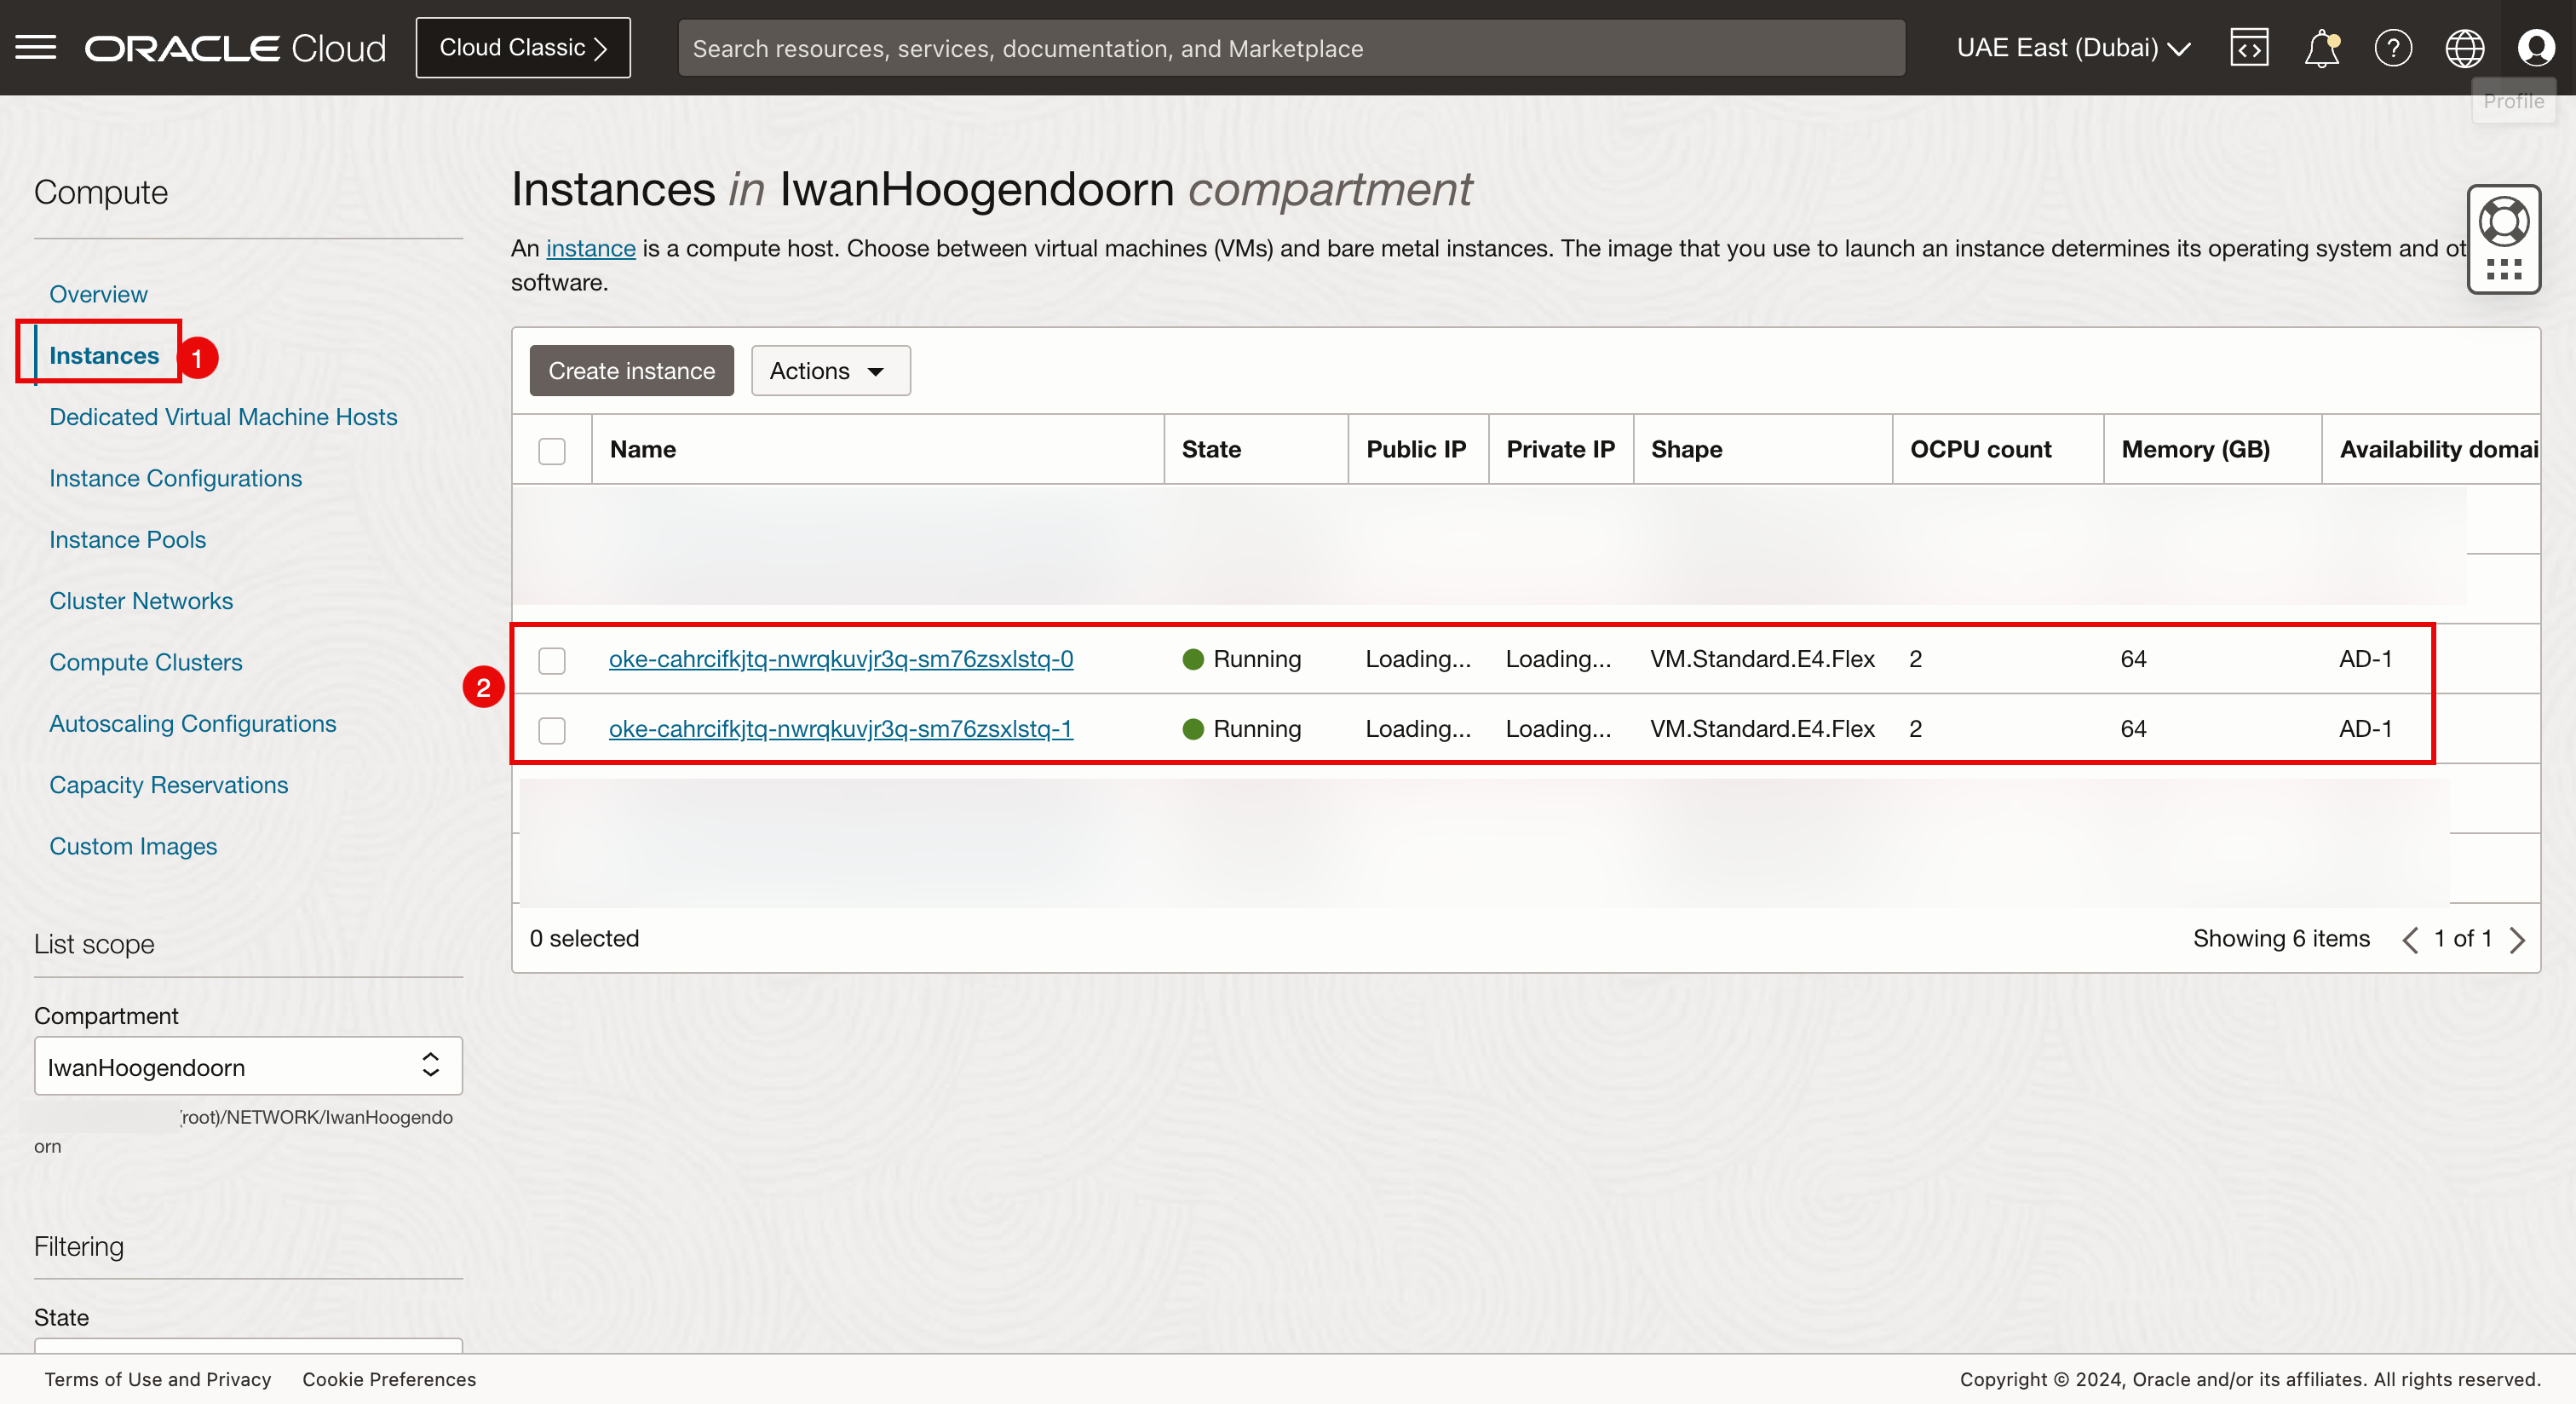Viewport: 2576px width, 1404px height.
Task: Open the Cloud Shell developer tools icon
Action: (2249, 47)
